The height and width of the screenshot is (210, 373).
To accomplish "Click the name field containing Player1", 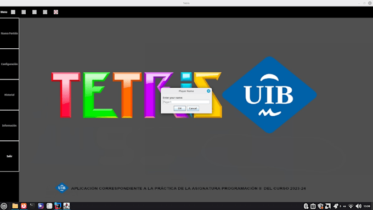I will [x=186, y=102].
